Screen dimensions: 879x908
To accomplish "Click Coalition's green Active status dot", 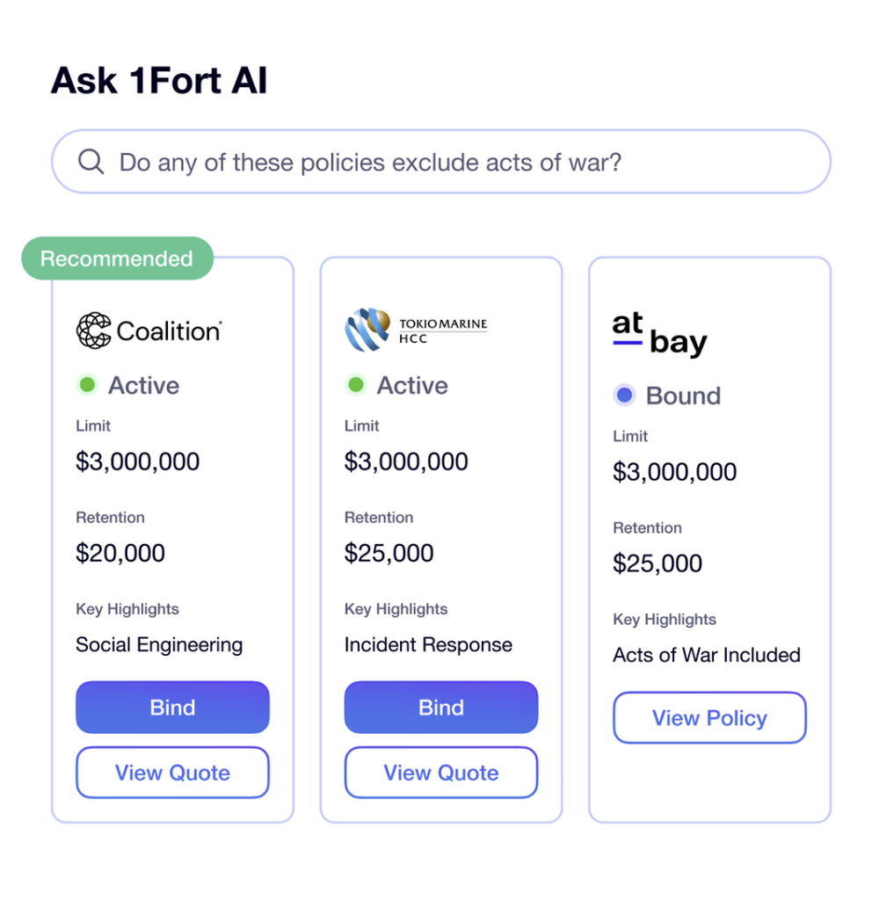I will [87, 384].
